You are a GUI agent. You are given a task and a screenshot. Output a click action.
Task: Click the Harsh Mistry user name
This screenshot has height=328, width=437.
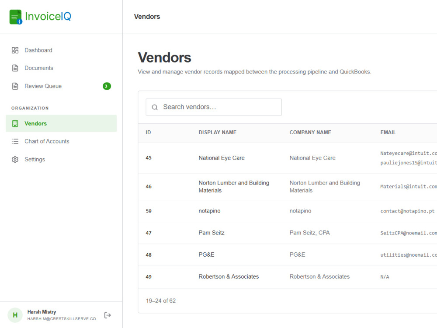point(42,312)
